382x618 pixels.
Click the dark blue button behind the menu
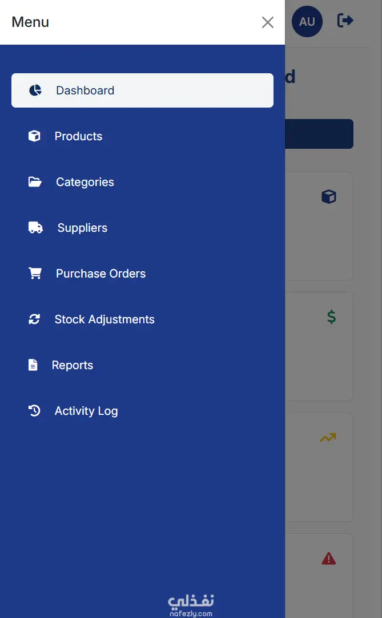[319, 134]
